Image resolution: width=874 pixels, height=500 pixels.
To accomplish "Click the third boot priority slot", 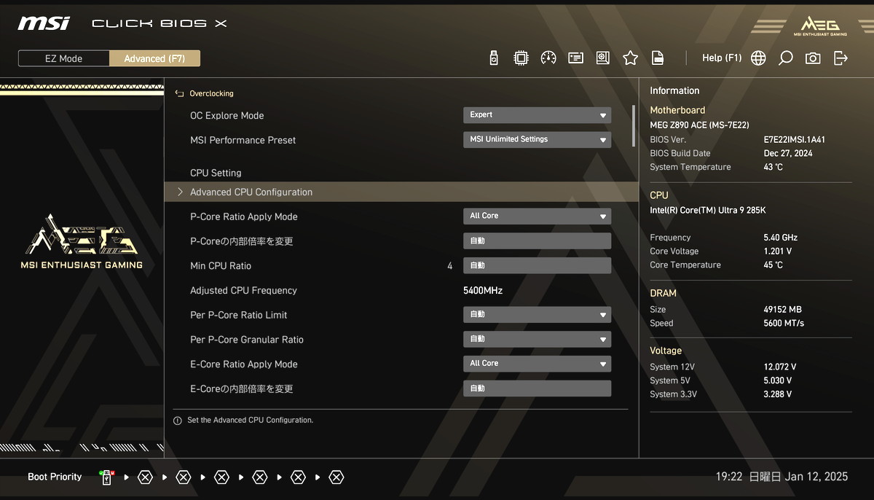I will tap(184, 477).
